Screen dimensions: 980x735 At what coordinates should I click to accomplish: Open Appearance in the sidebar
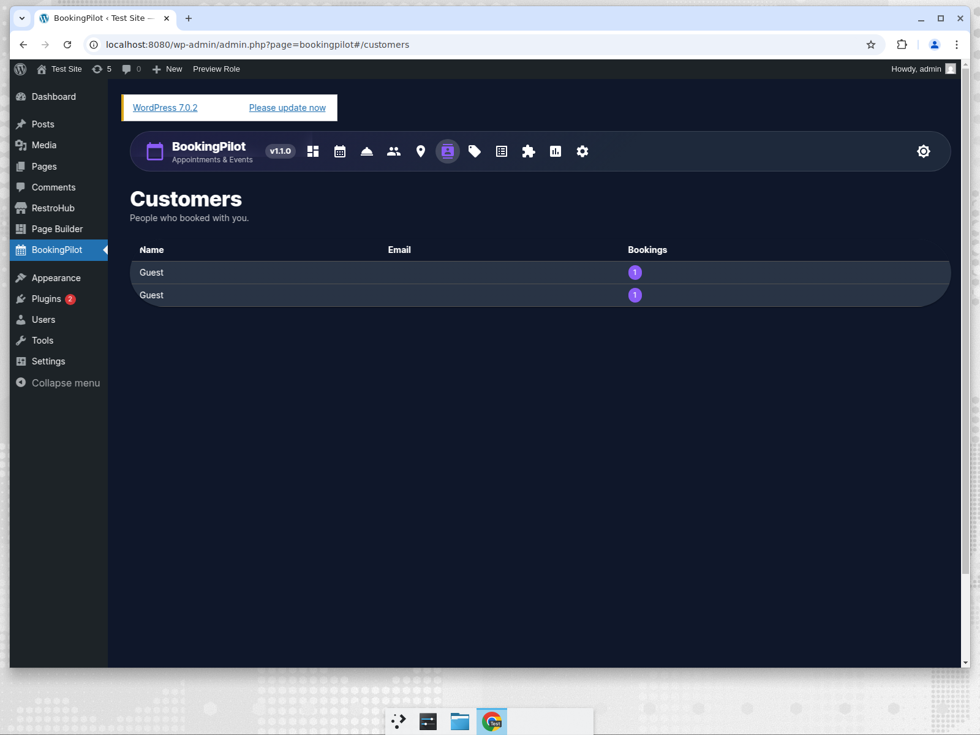pos(59,278)
